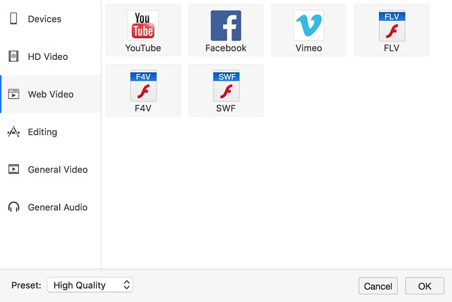452x302 pixels.
Task: Switch to the Devices category
Action: point(51,19)
